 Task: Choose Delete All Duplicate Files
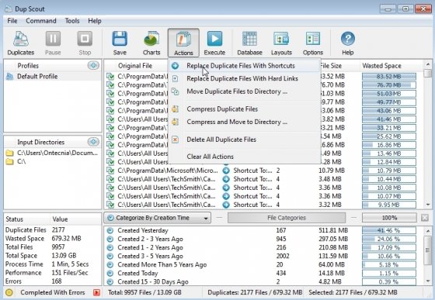click(x=244, y=140)
